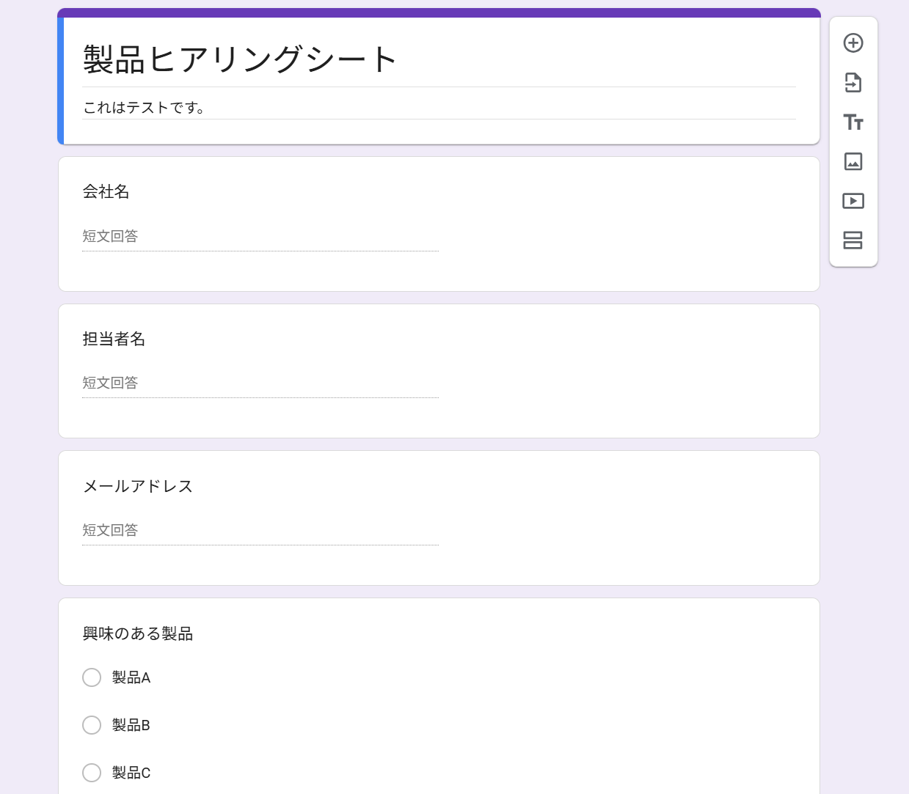Click the 興味のある製品 question title
Image resolution: width=909 pixels, height=794 pixels.
click(x=138, y=634)
